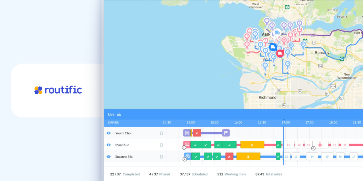Viewport: 363px width, 181px height.
Task: Click the yellow hourglass block on Suzanne Ma's row
Action: click(248, 156)
